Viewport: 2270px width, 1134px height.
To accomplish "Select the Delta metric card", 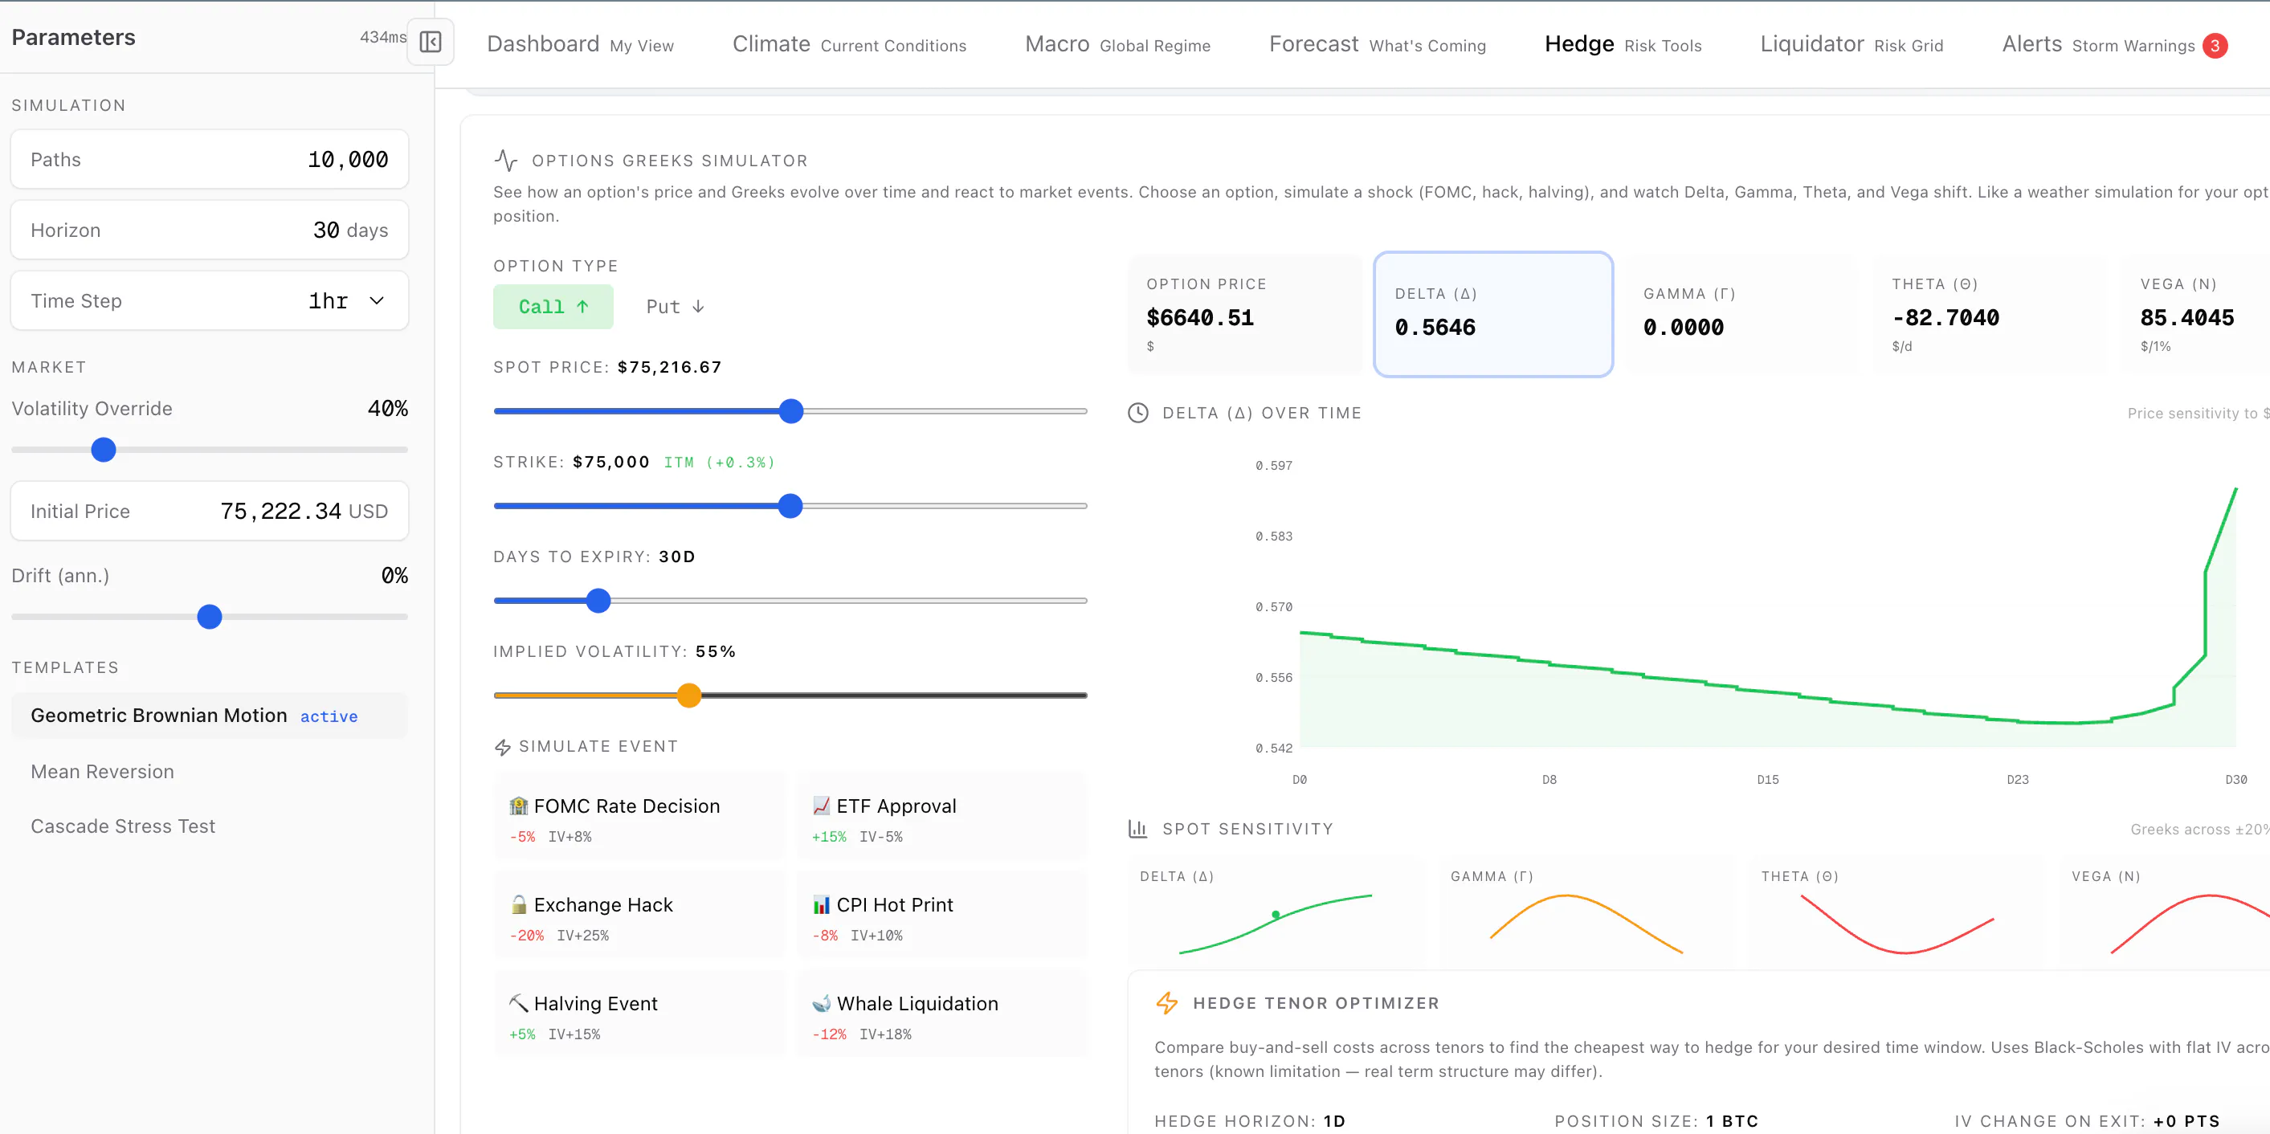I will 1493,314.
